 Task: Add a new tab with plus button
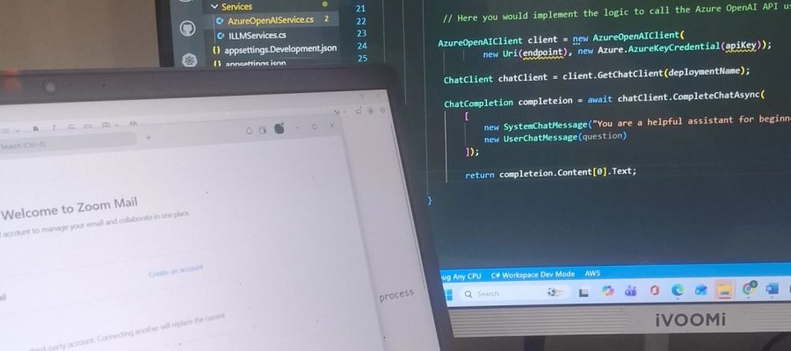149,138
